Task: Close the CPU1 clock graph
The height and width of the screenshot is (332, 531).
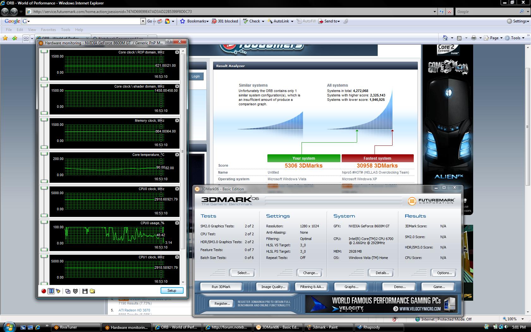Action: (x=177, y=257)
